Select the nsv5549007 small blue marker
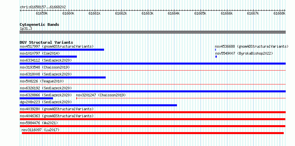The height and width of the screenshot is (146, 295). (216, 57)
